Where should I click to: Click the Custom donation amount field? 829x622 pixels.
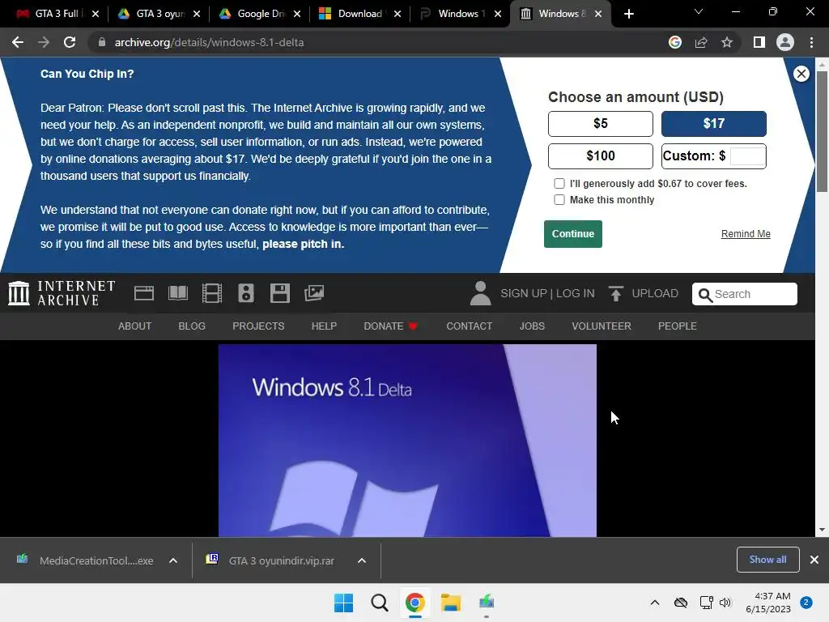point(747,156)
